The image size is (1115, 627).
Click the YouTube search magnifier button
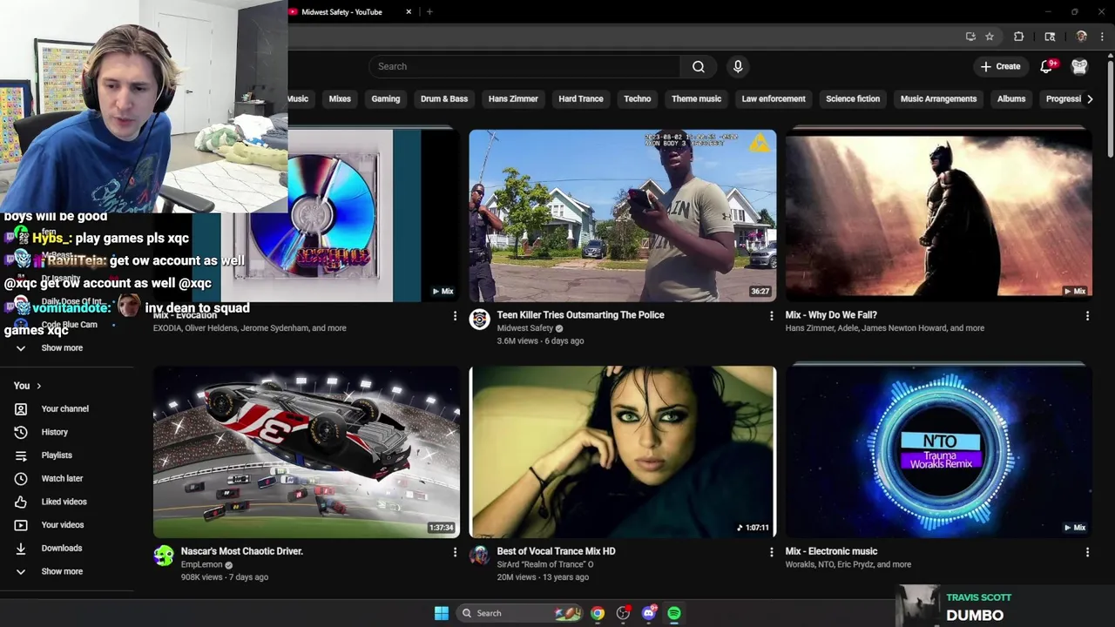point(699,66)
